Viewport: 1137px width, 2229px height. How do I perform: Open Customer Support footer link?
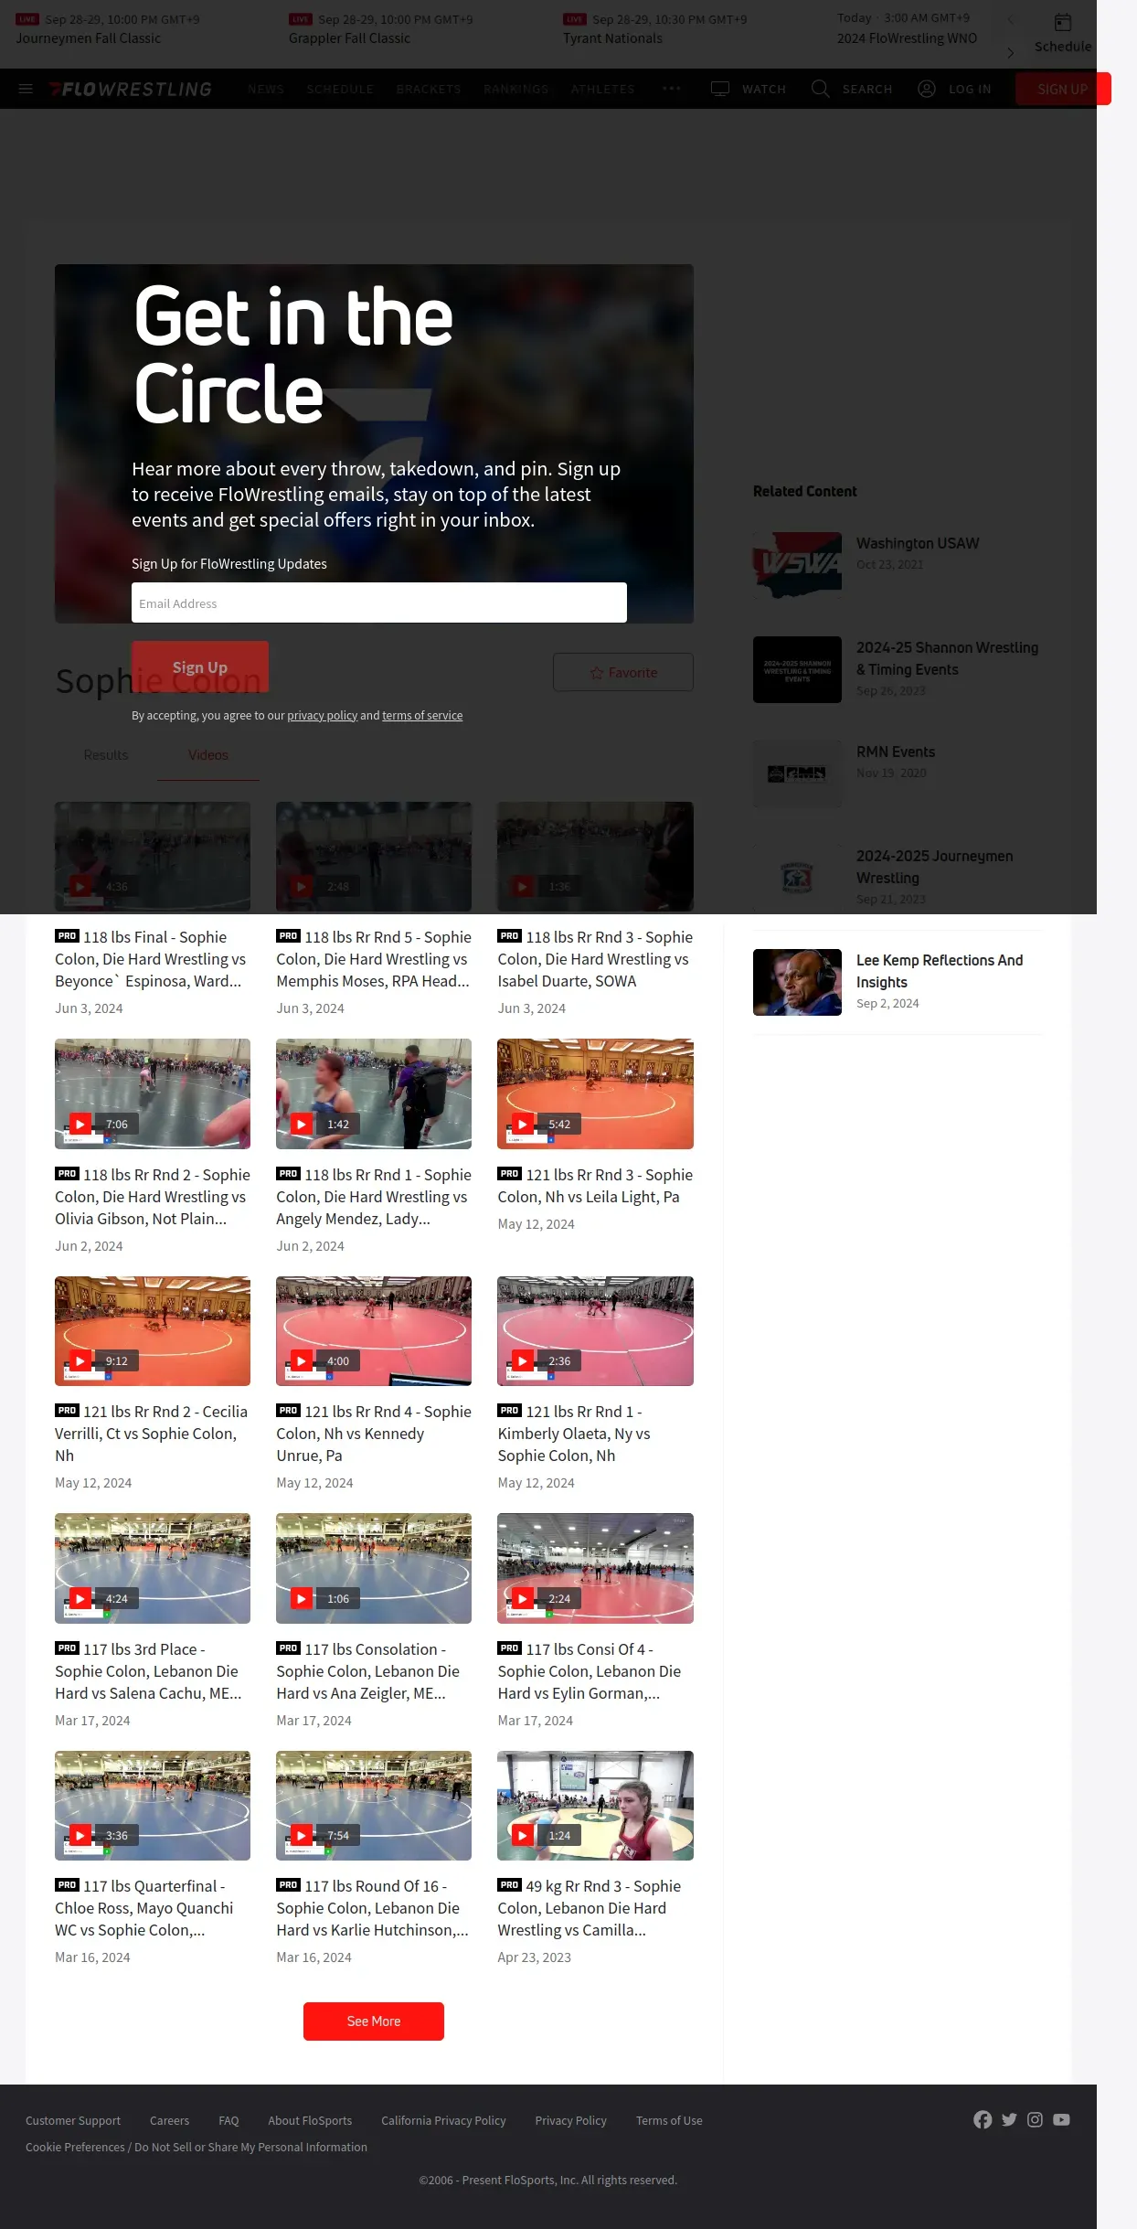click(73, 2120)
